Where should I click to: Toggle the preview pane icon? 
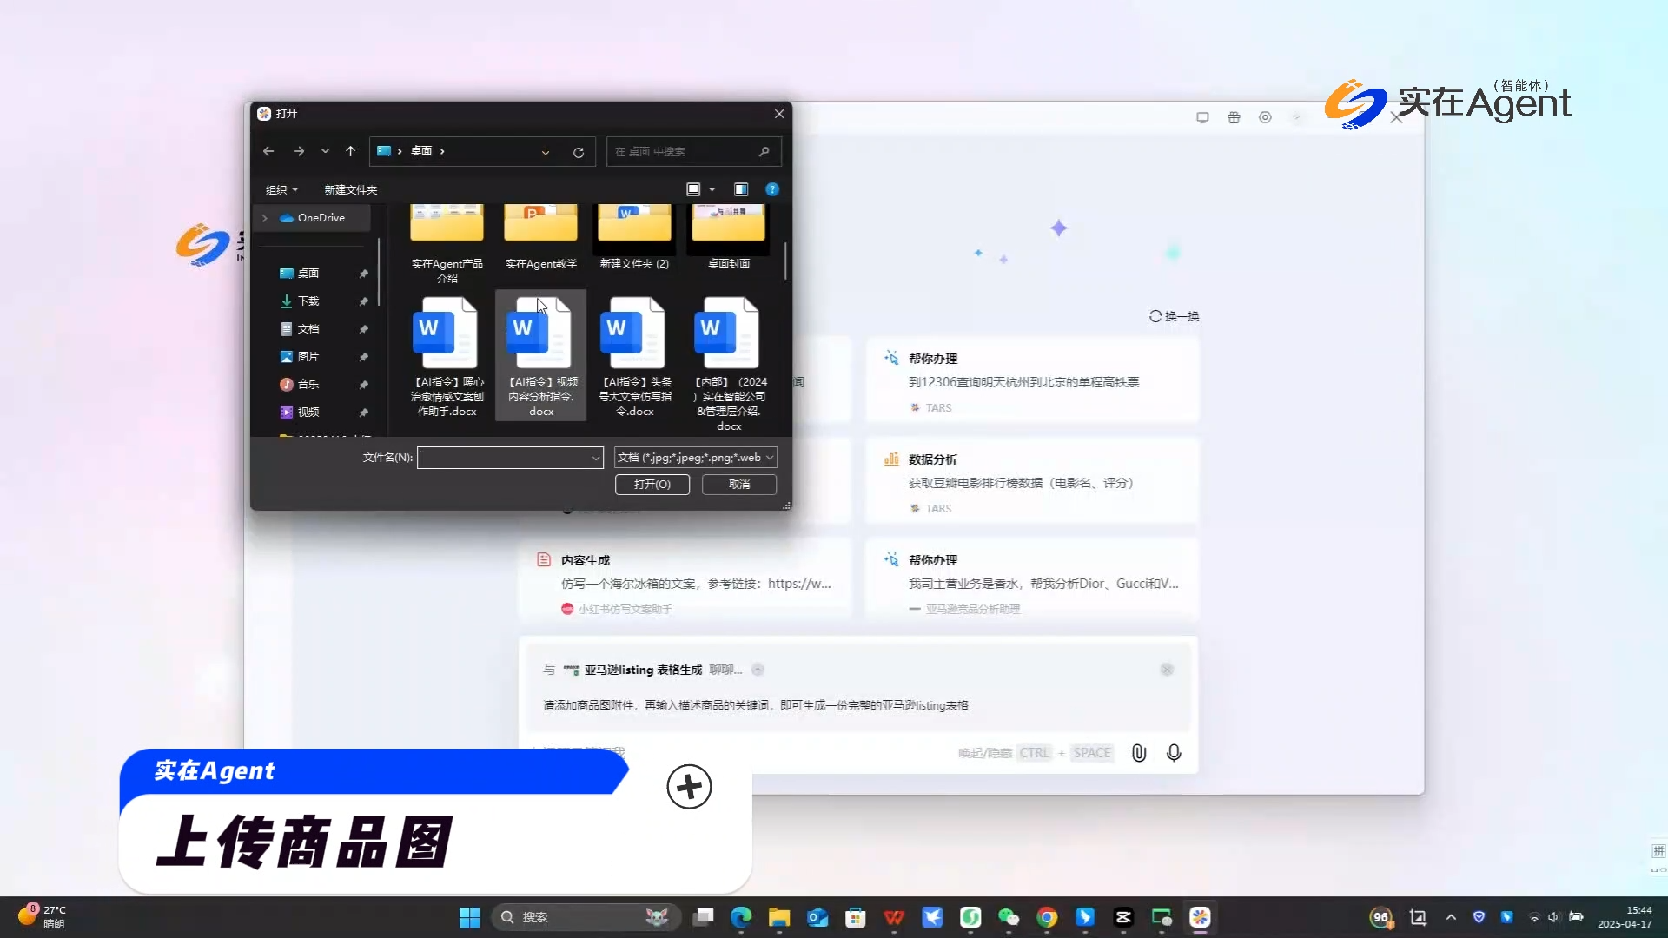741,189
